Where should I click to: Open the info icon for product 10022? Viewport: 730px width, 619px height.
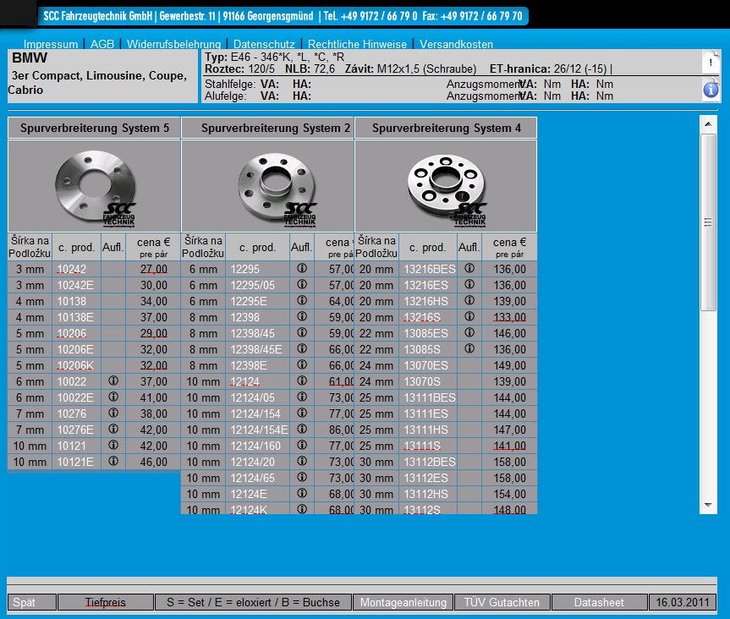click(113, 381)
